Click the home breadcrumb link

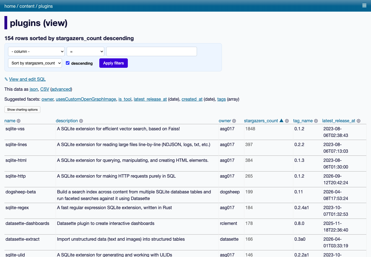click(10, 6)
